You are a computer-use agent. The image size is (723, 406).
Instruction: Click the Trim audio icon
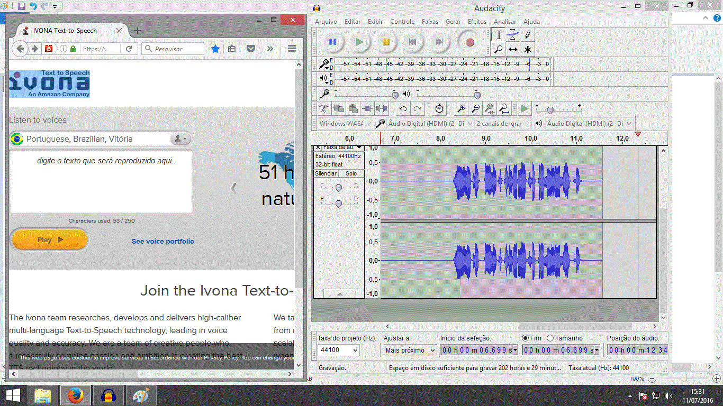[x=367, y=108]
